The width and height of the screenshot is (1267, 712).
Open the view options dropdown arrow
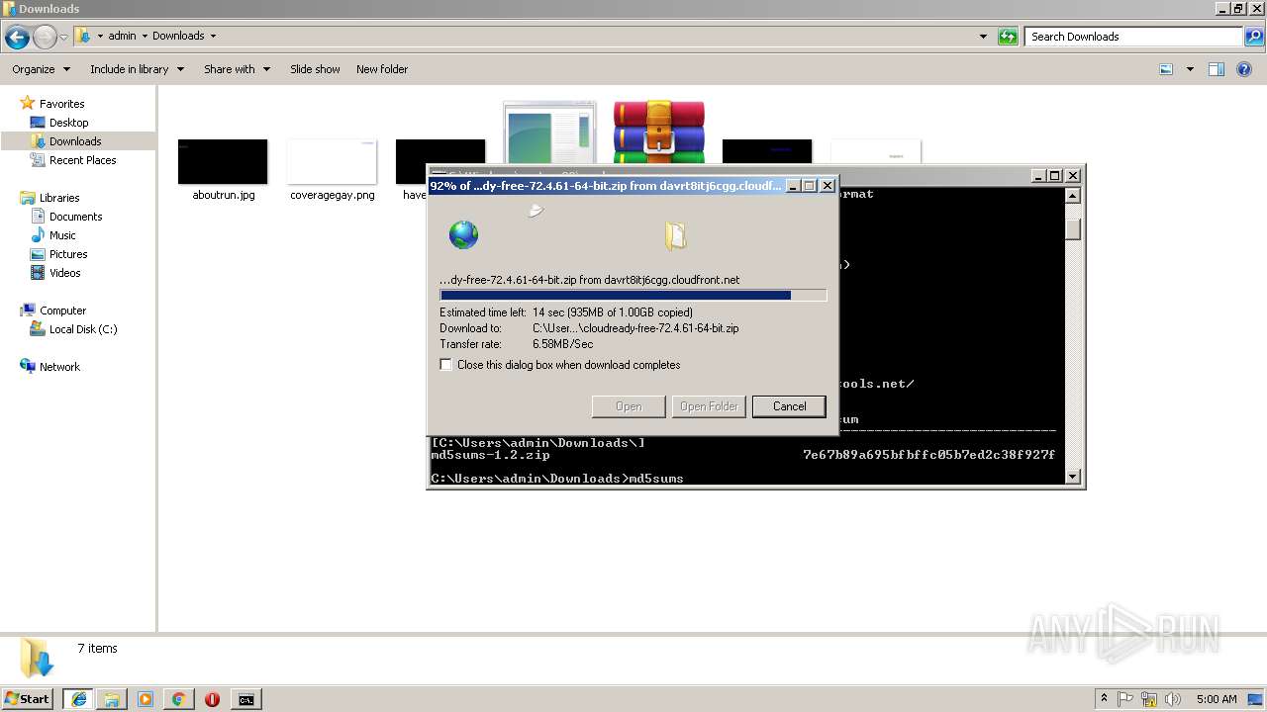coord(1190,69)
